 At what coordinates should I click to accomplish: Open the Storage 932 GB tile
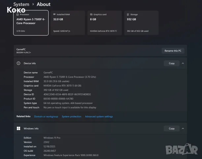[141, 23]
